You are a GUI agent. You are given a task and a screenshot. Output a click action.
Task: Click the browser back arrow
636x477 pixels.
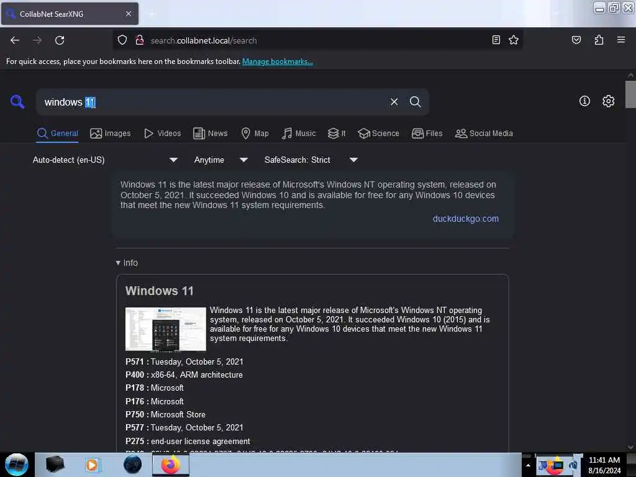point(15,40)
